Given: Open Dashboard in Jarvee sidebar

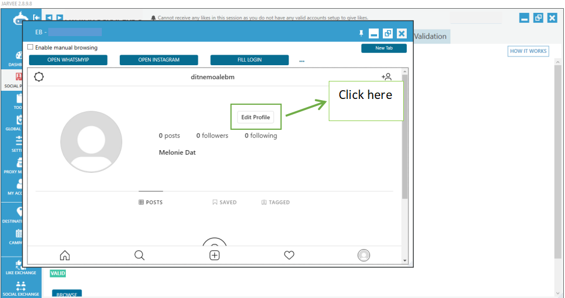Looking at the screenshot, I should point(14,59).
